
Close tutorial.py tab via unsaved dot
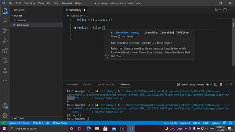click(x=84, y=10)
